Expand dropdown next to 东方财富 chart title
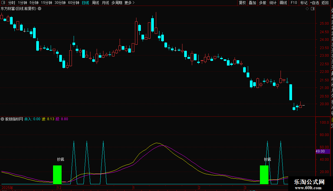Viewport: 333px width, 191px height. point(39,9)
